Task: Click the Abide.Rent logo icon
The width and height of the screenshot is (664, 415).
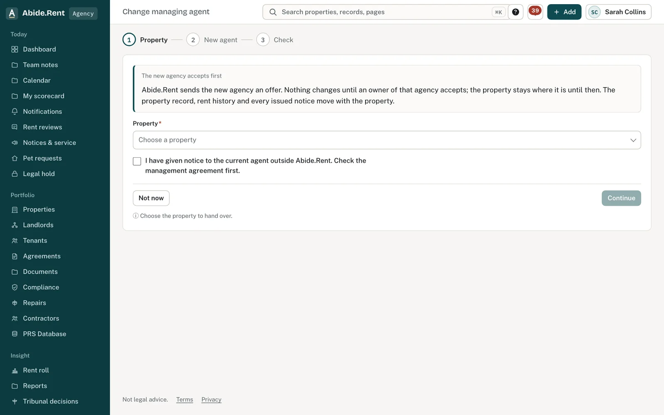Action: point(12,13)
